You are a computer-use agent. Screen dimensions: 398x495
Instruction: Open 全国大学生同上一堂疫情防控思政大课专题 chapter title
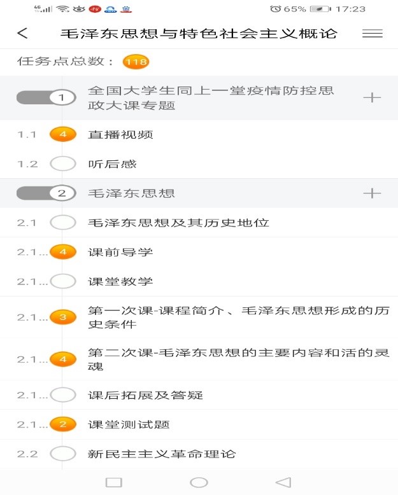point(211,98)
